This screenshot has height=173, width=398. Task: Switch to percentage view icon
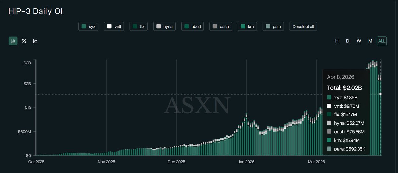point(24,41)
